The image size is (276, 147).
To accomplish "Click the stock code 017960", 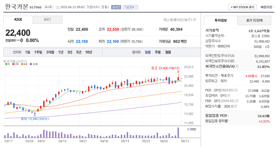I will (x=36, y=7).
